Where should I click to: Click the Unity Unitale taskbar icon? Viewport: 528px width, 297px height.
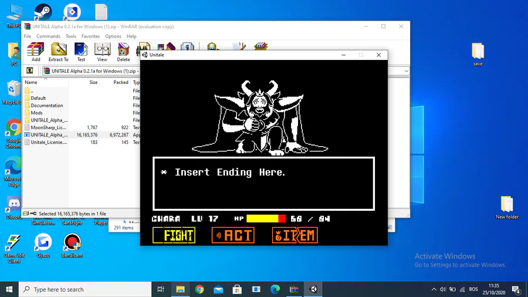coord(313,289)
